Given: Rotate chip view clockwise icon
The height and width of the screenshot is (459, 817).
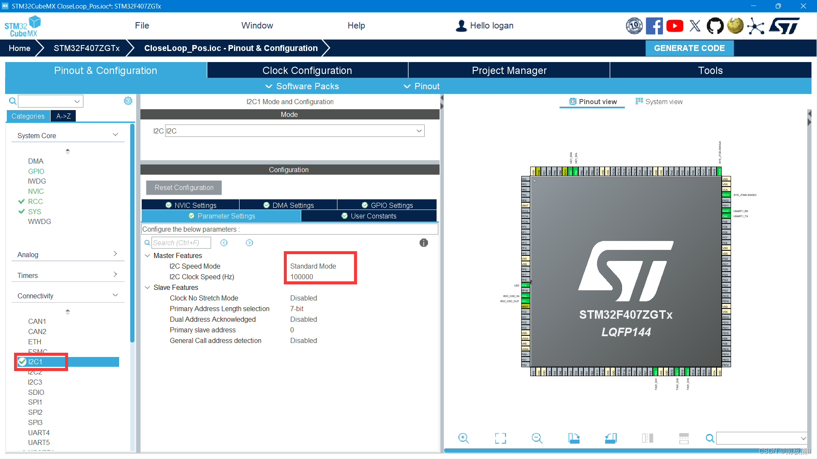Looking at the screenshot, I should [x=574, y=438].
